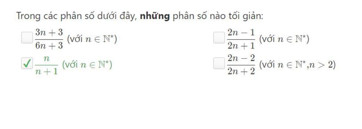Click the bold word 'những' in the question
Viewport: 362px width, 129px height.
155,16
